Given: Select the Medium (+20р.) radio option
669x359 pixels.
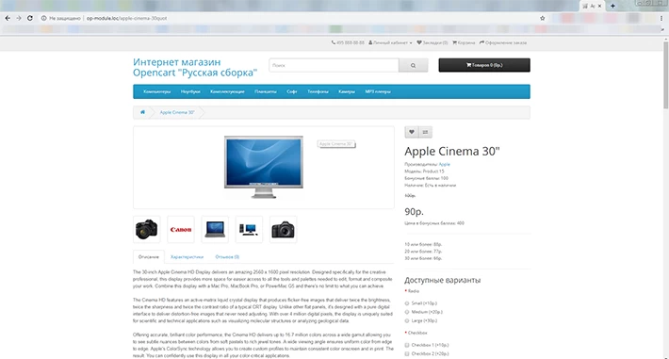Looking at the screenshot, I should click(407, 312).
